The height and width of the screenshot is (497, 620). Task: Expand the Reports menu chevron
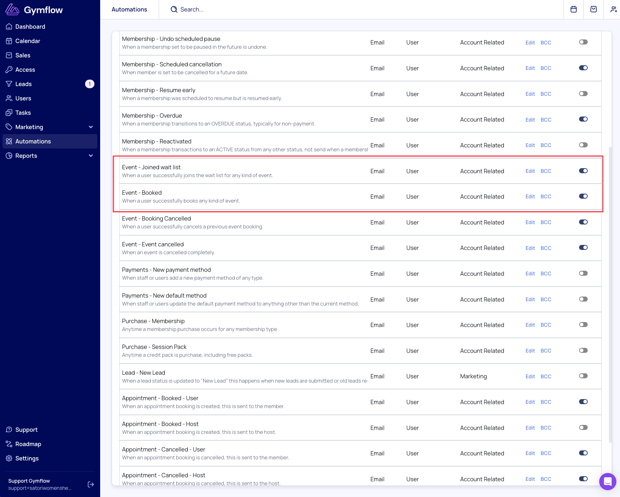pyautogui.click(x=91, y=156)
